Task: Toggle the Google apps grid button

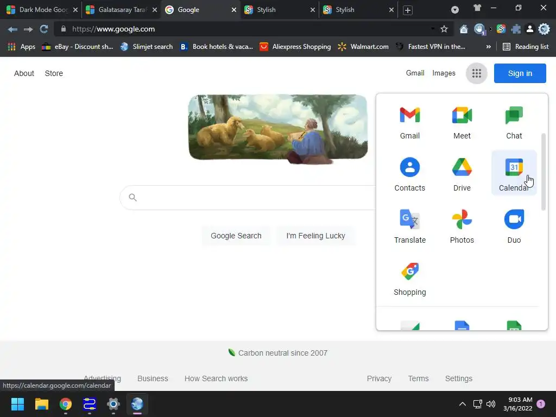Action: 476,73
